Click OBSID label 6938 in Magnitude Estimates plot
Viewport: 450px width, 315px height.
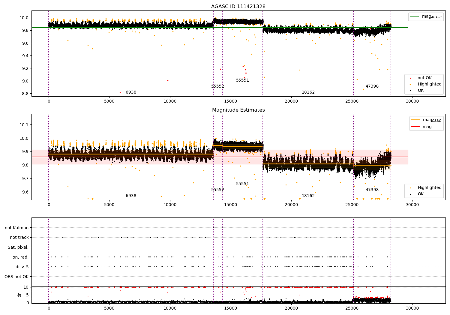[x=131, y=196]
